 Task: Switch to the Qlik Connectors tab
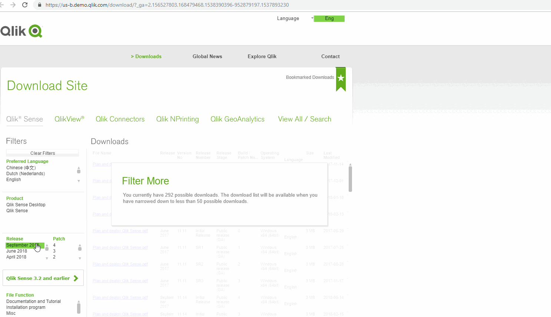[120, 119]
